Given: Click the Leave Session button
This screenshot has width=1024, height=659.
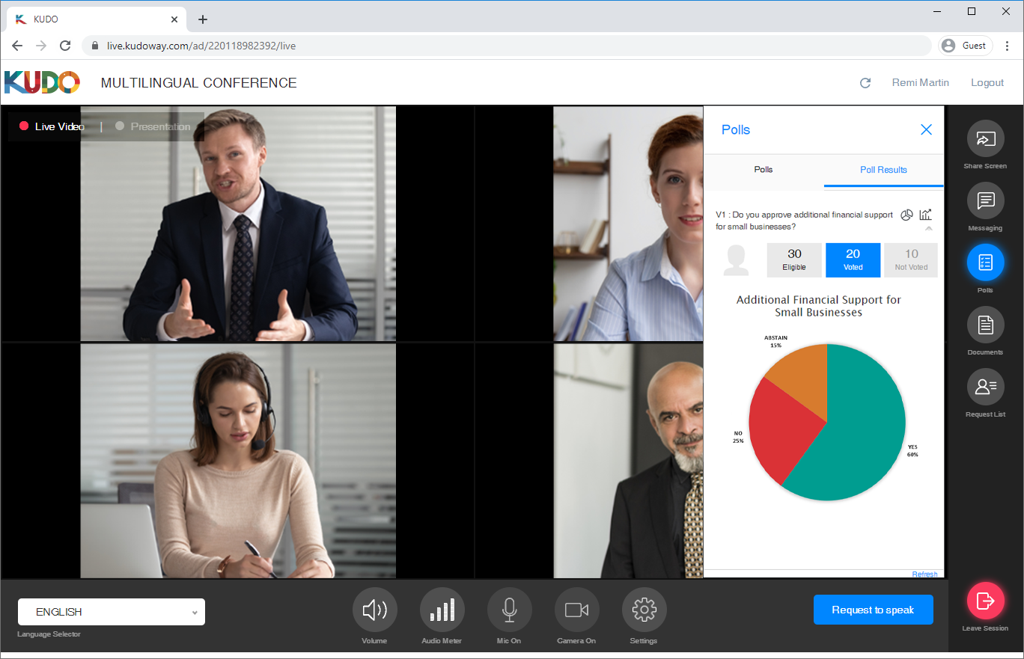Looking at the screenshot, I should pyautogui.click(x=985, y=601).
